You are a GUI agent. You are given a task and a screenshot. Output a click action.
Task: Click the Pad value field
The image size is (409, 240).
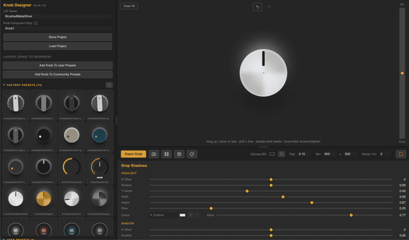(305, 154)
